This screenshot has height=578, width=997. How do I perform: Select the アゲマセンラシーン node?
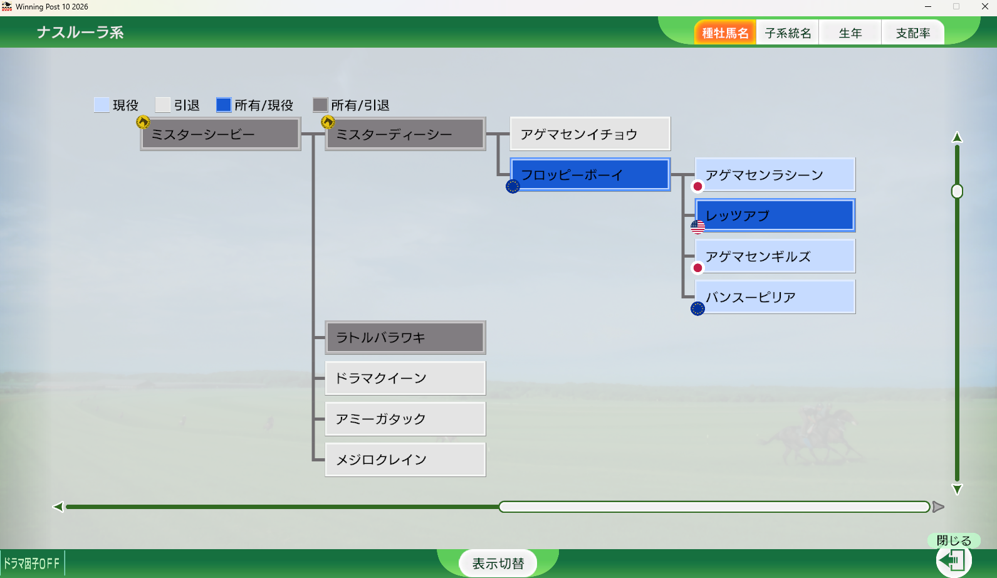[775, 174]
